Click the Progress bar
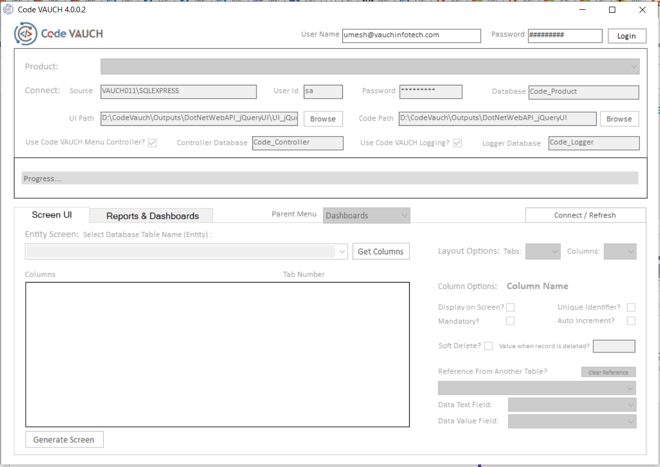 [330, 178]
